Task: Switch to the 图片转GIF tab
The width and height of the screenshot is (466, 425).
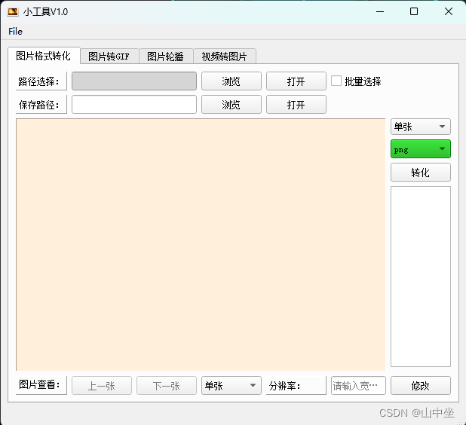Action: point(109,56)
